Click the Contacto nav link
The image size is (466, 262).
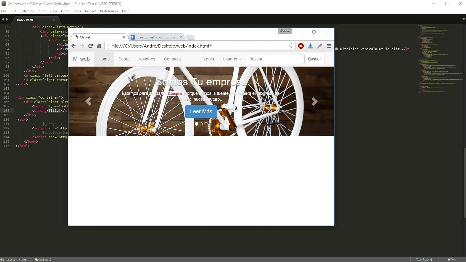(x=172, y=59)
